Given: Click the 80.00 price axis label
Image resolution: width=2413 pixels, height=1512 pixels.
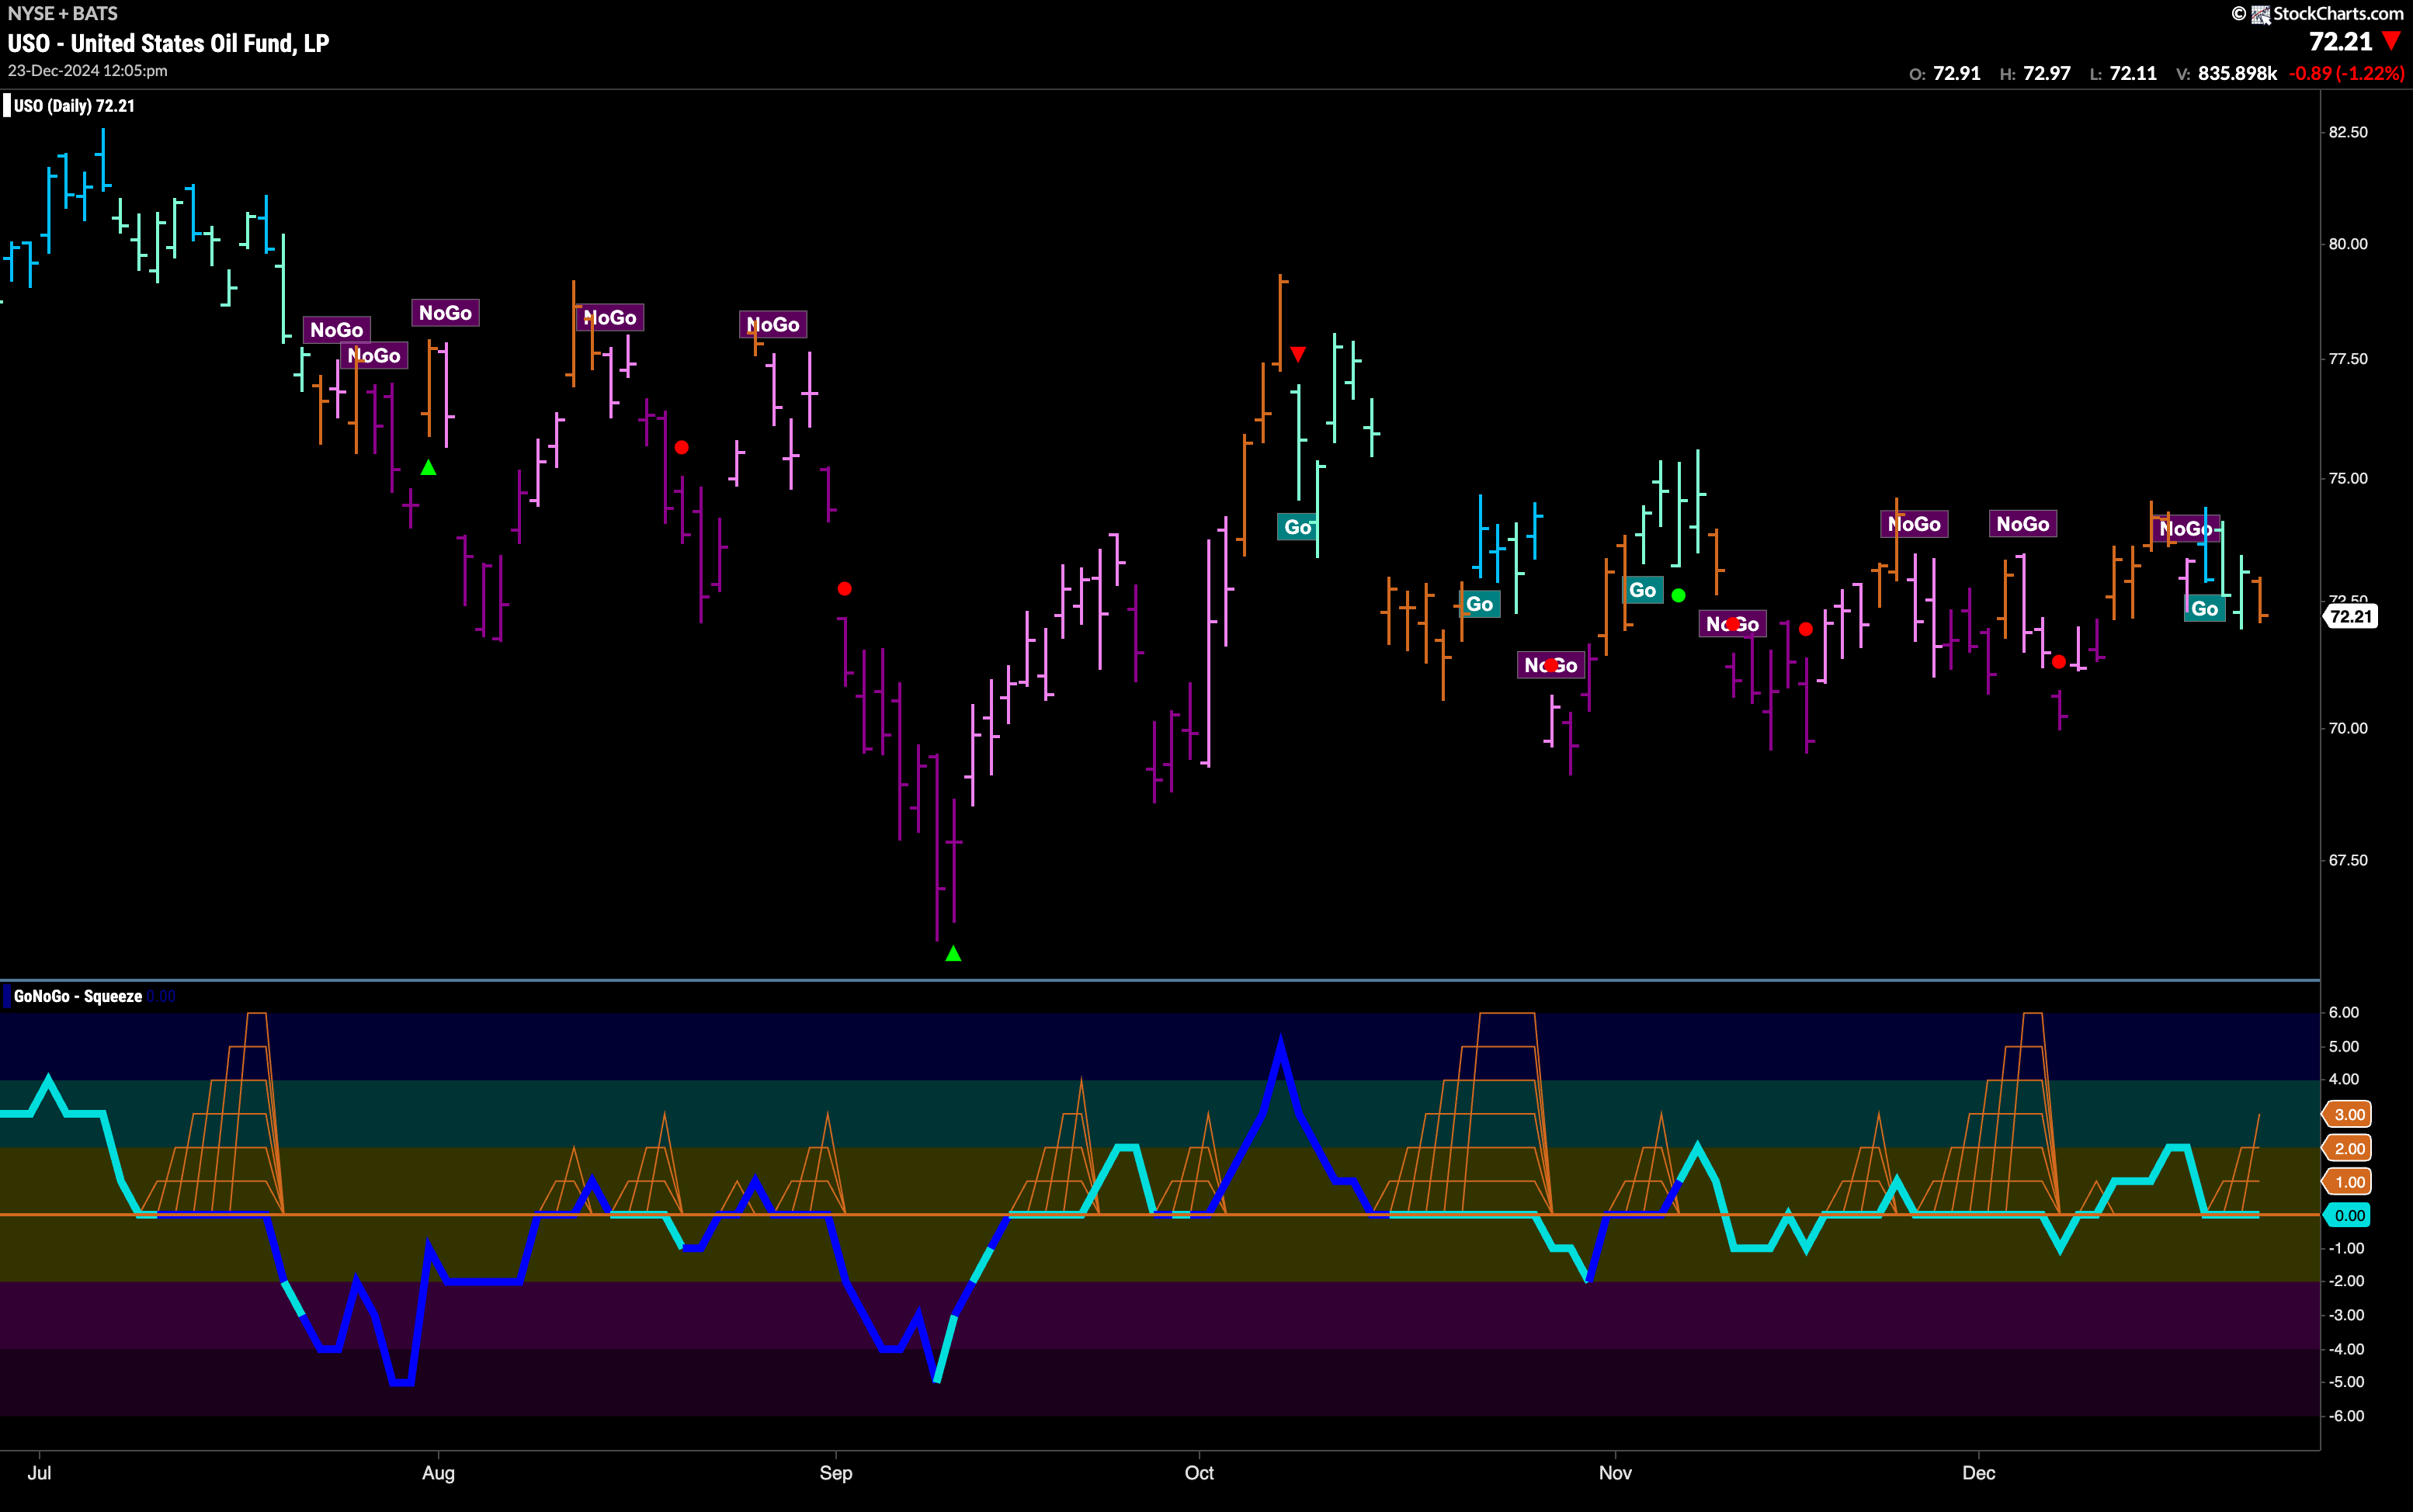Looking at the screenshot, I should (2347, 244).
